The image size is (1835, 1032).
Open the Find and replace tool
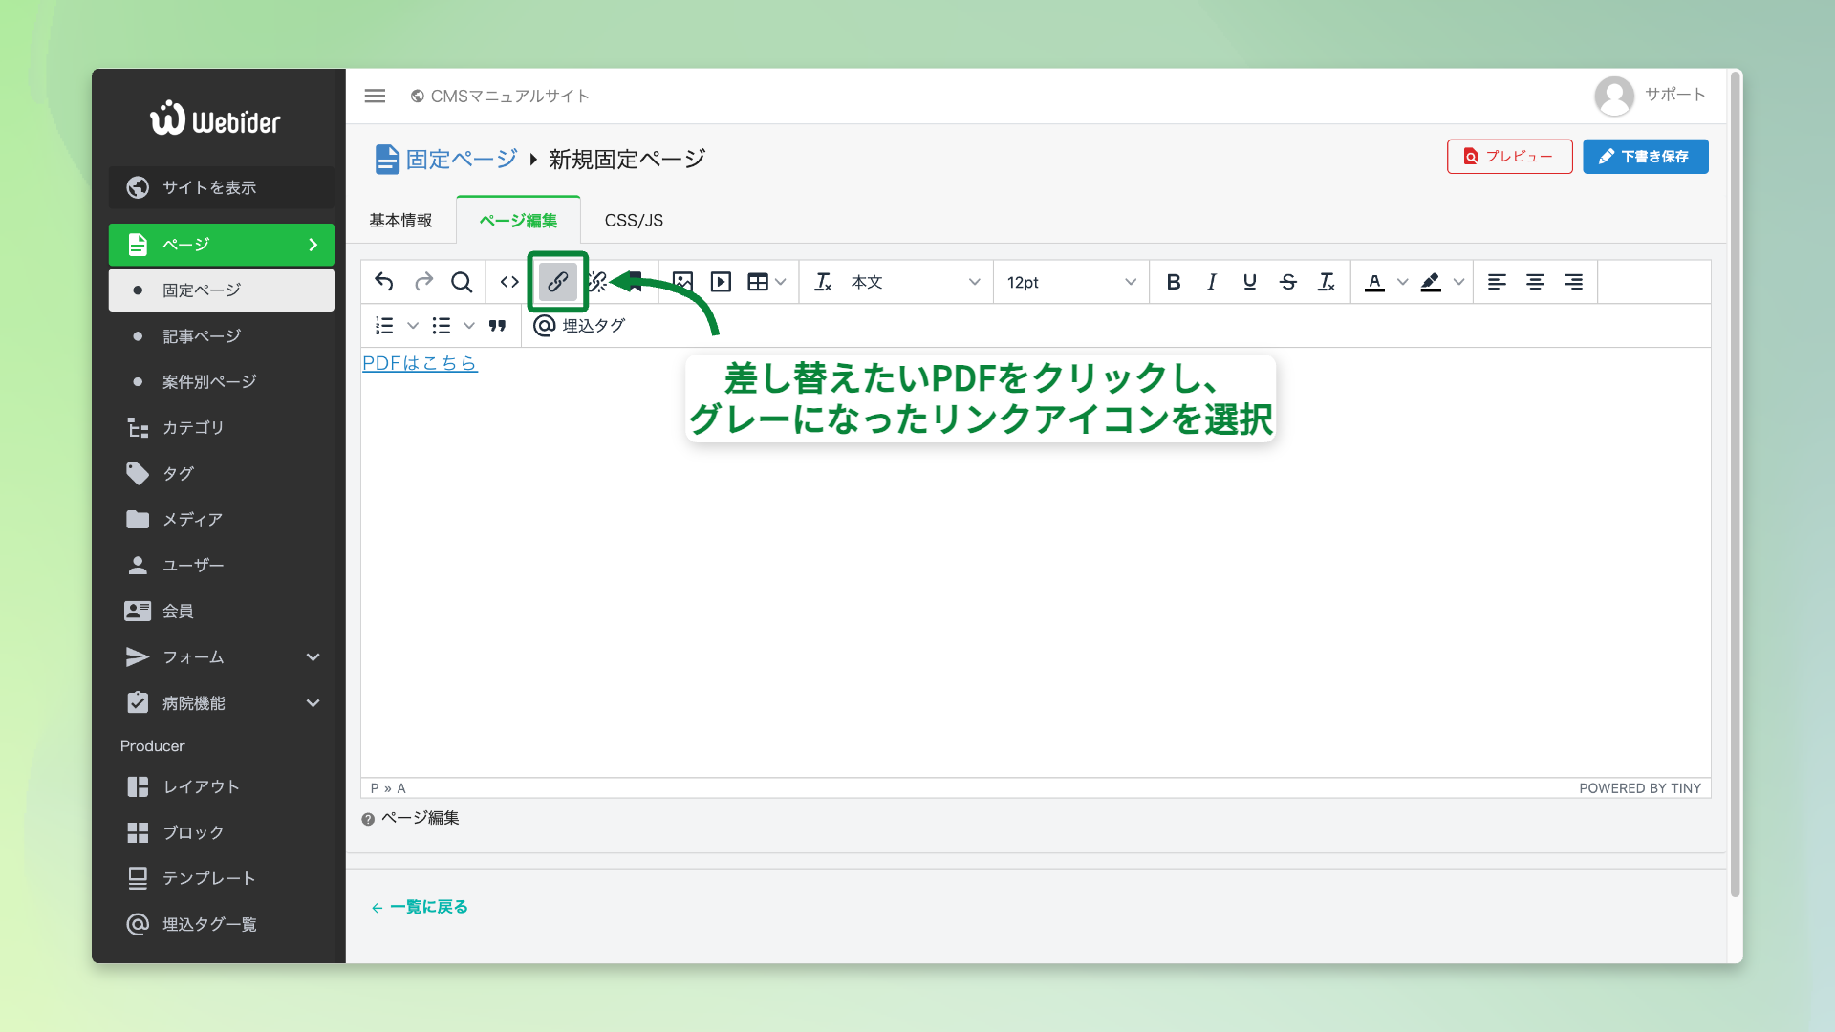click(463, 282)
